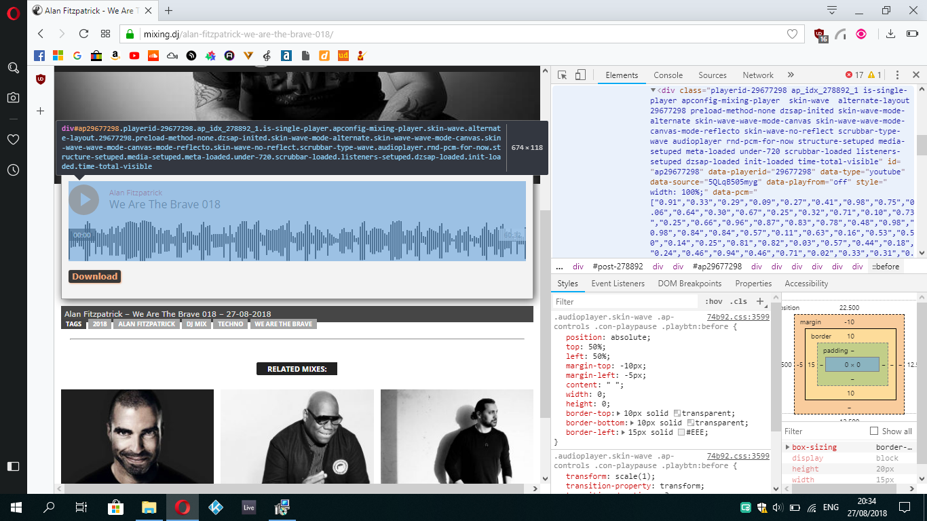
Task: Open new tab with plus button
Action: coord(169,10)
